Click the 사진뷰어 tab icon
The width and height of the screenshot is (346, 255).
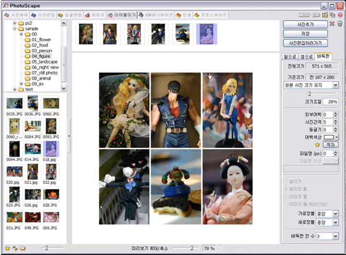click(x=7, y=15)
